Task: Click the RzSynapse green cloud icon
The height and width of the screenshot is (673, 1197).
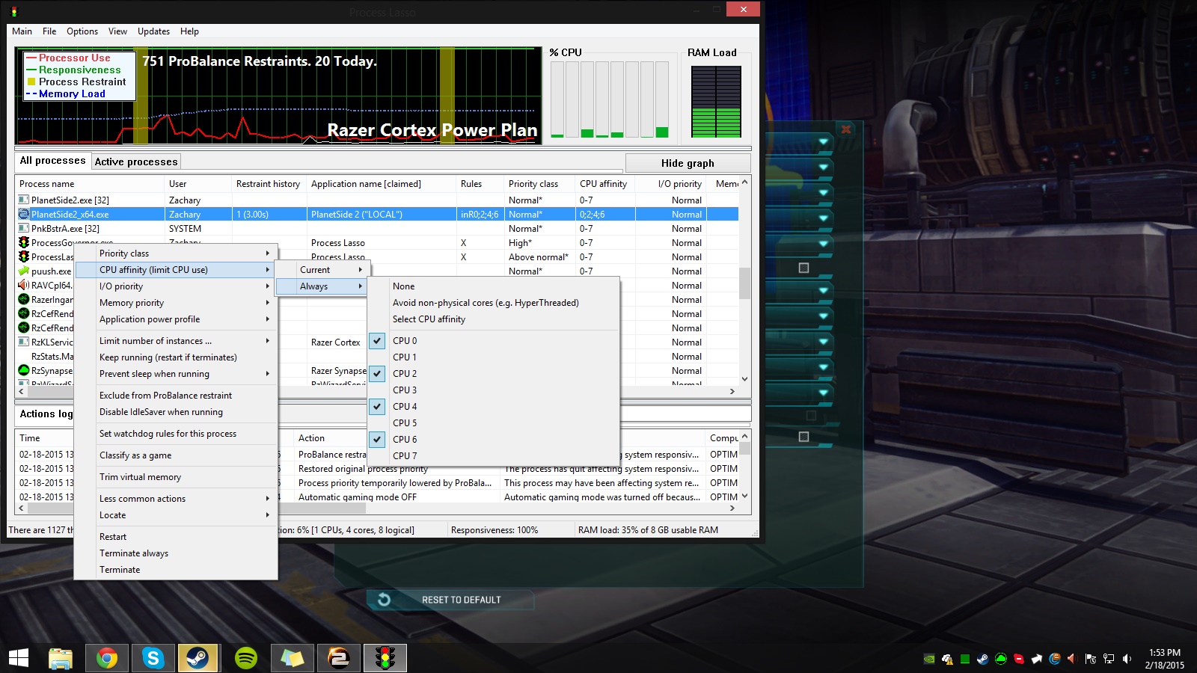Action: (x=24, y=370)
